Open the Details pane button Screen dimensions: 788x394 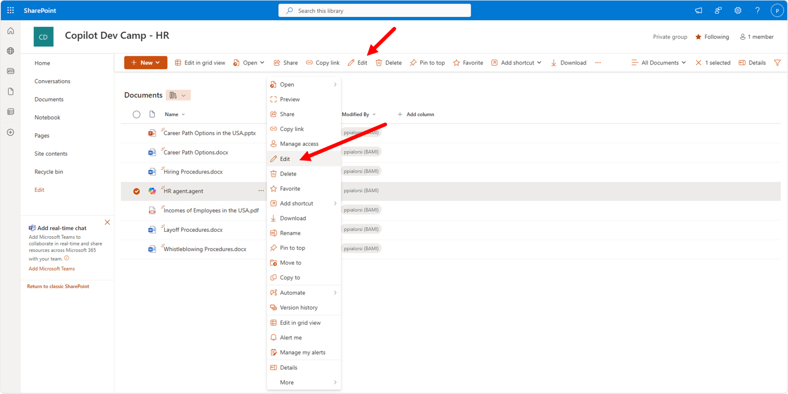(x=752, y=63)
